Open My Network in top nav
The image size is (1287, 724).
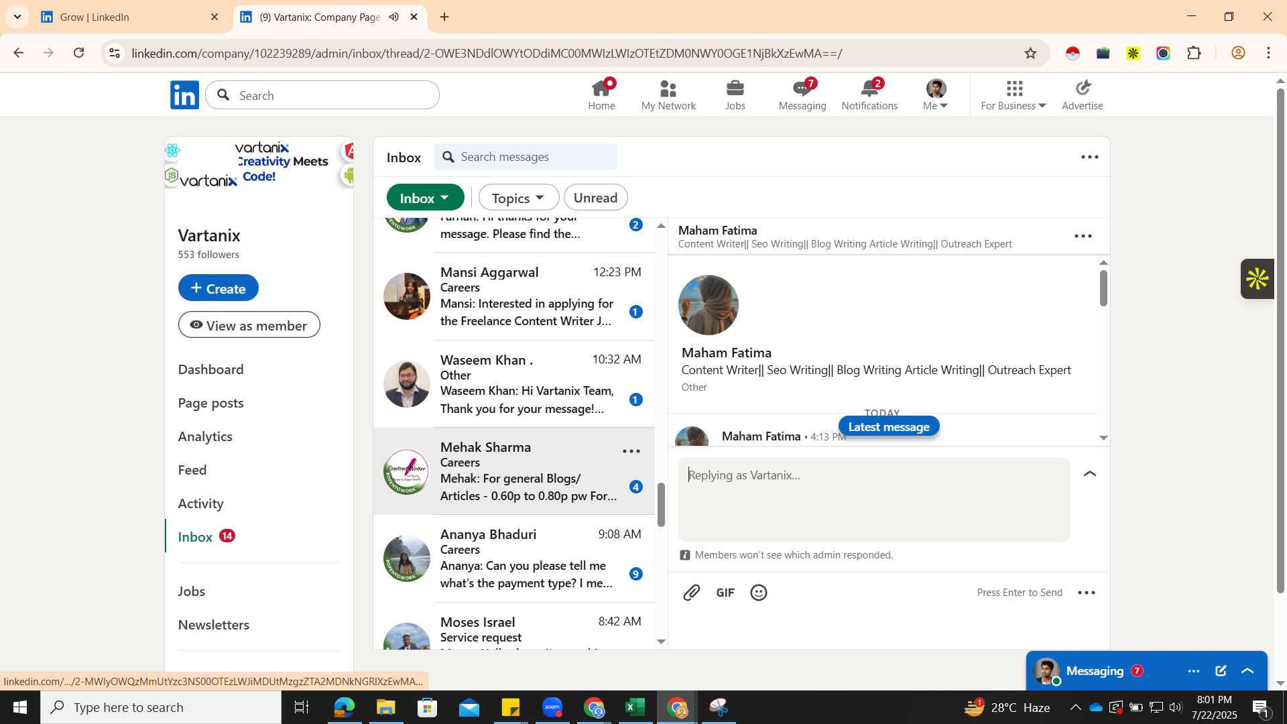[668, 95]
